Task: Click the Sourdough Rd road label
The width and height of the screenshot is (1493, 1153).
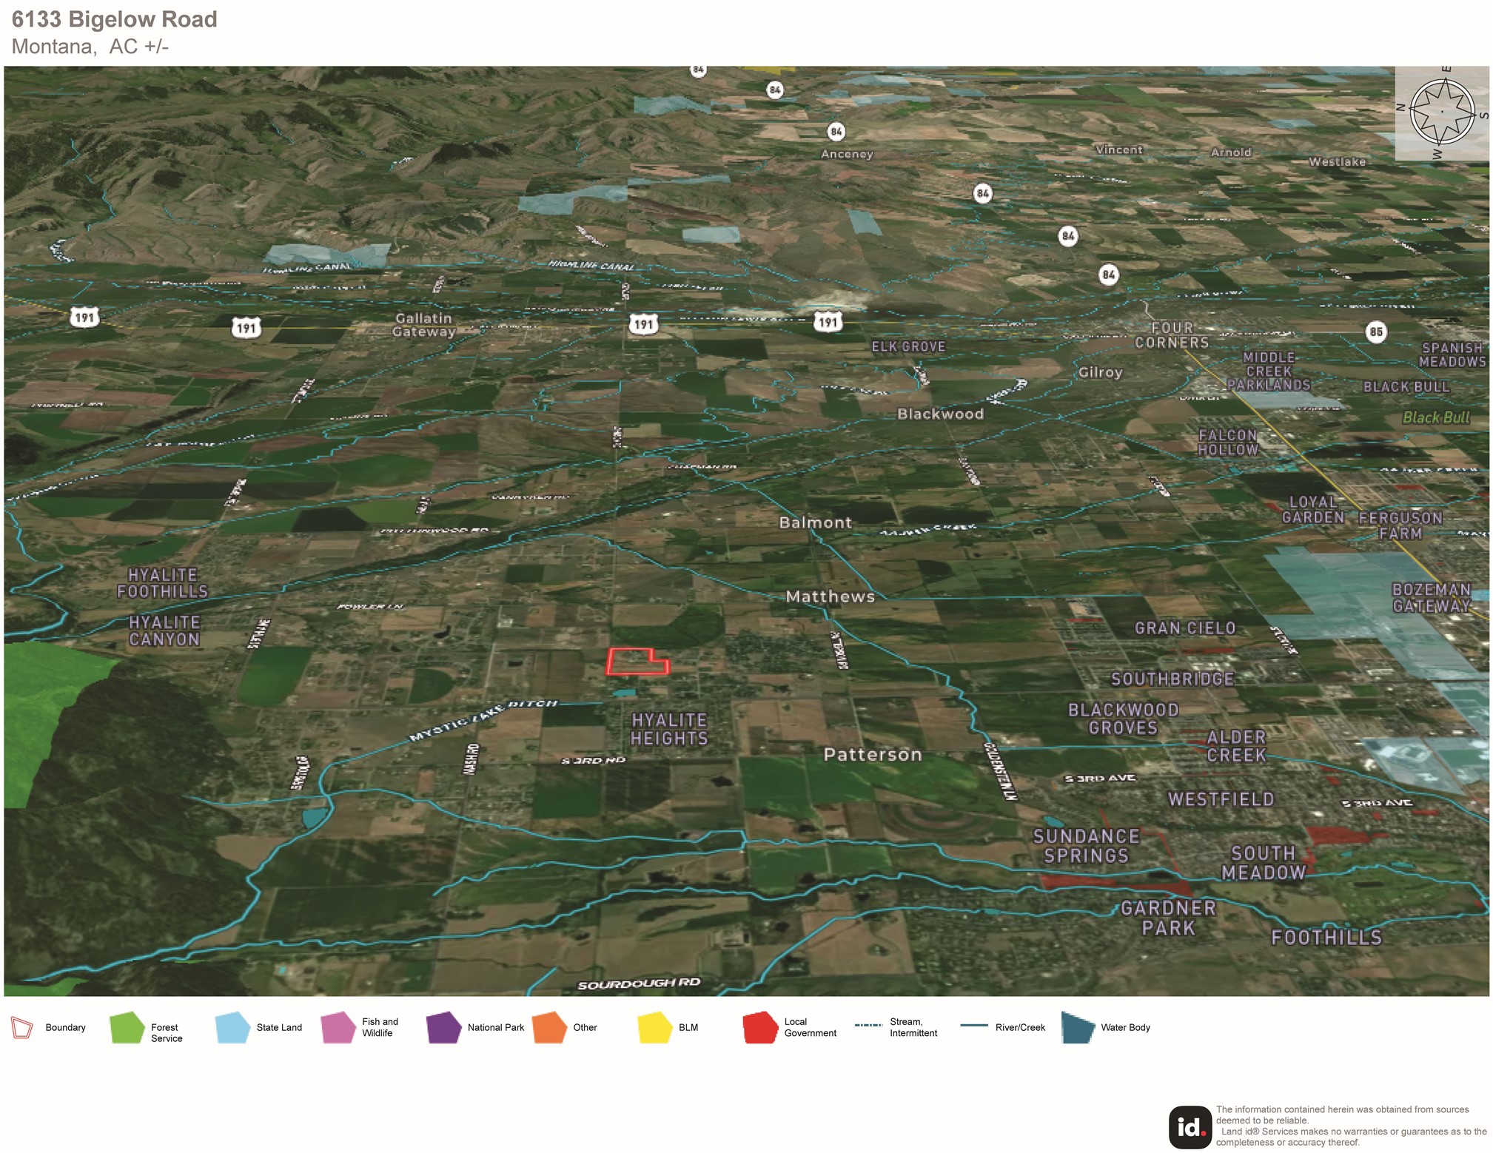Action: [638, 984]
